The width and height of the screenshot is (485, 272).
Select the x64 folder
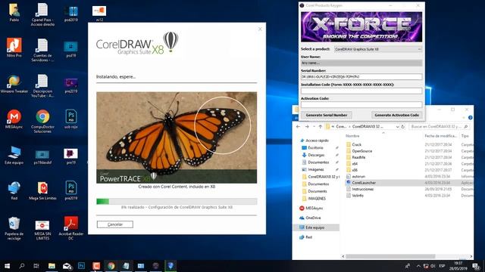(x=355, y=164)
